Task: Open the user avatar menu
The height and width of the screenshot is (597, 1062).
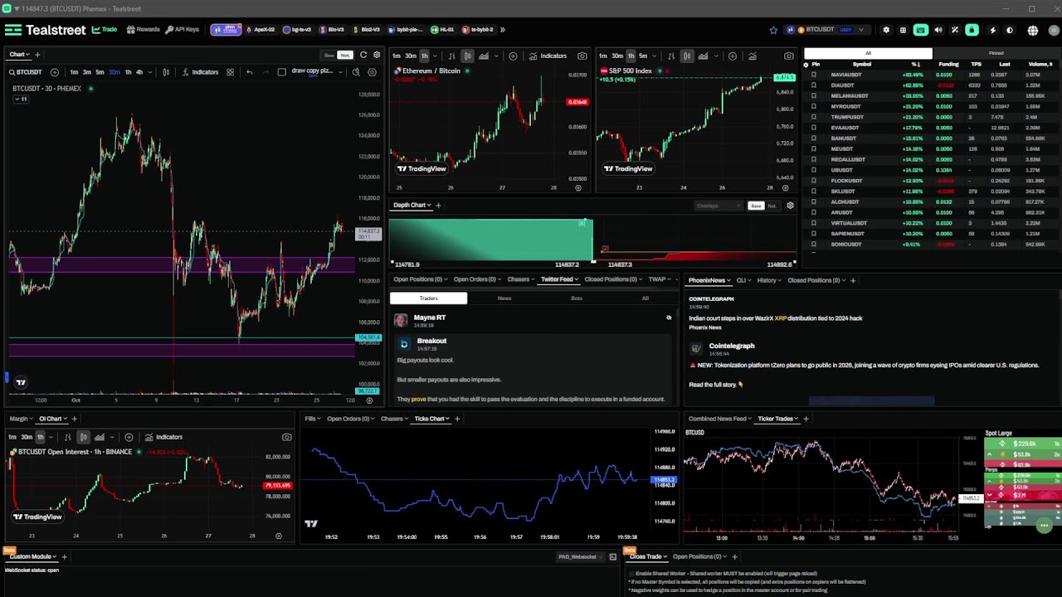Action: click(x=1052, y=31)
